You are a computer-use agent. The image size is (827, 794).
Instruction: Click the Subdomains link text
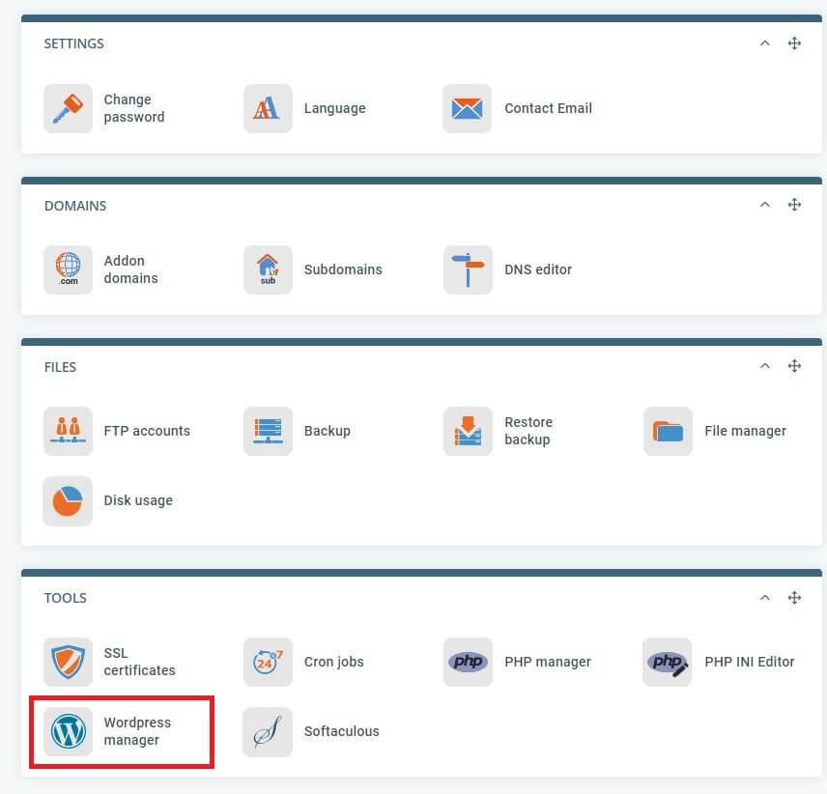pyautogui.click(x=343, y=270)
